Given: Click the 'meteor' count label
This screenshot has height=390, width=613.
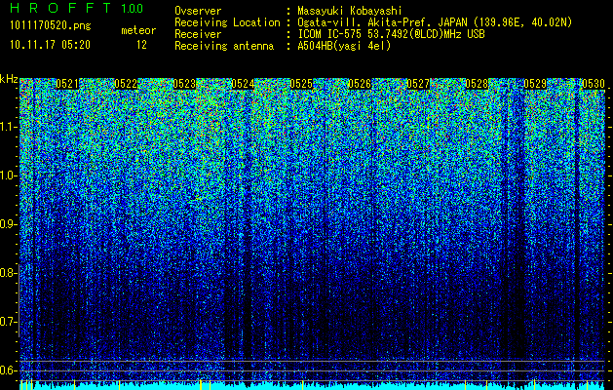Looking at the screenshot, I should tap(138, 30).
